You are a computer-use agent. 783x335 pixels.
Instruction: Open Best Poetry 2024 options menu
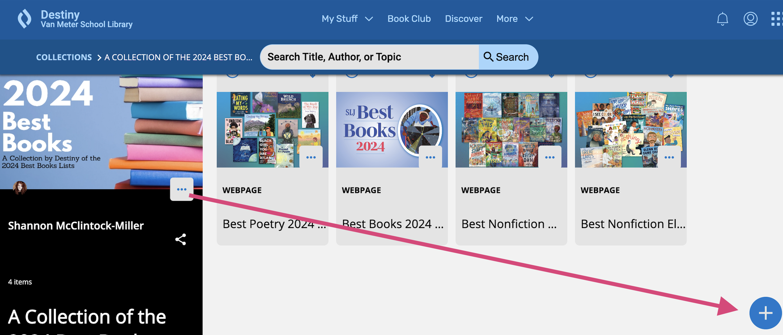click(x=311, y=157)
